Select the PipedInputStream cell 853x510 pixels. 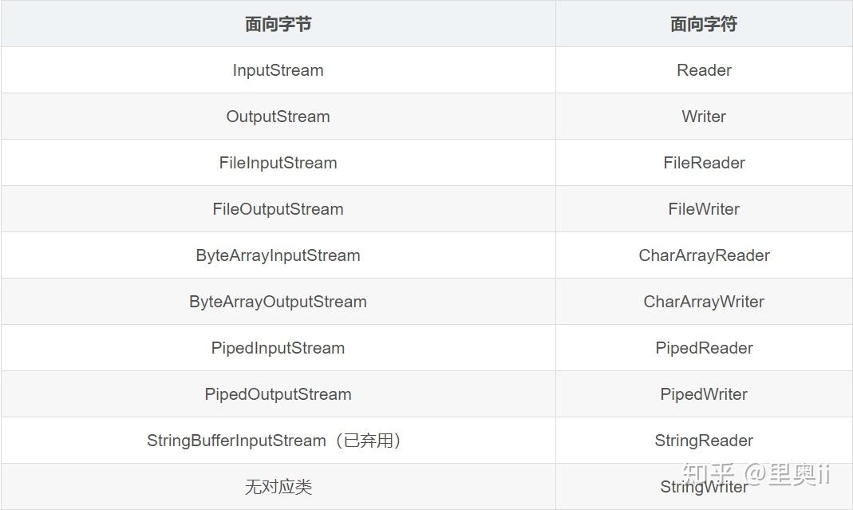pyautogui.click(x=278, y=348)
